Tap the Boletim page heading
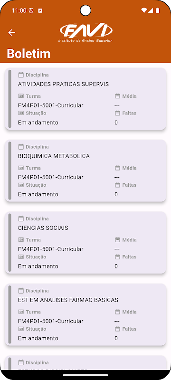 click(28, 53)
